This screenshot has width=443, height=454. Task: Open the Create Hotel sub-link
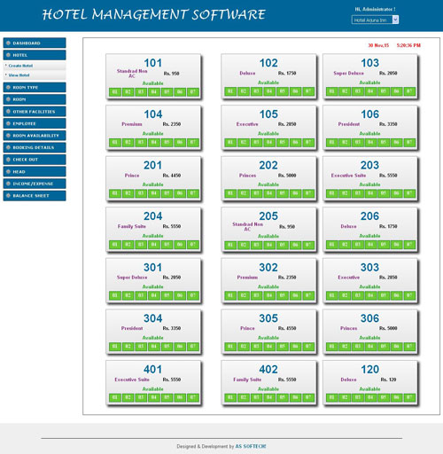[x=20, y=66]
